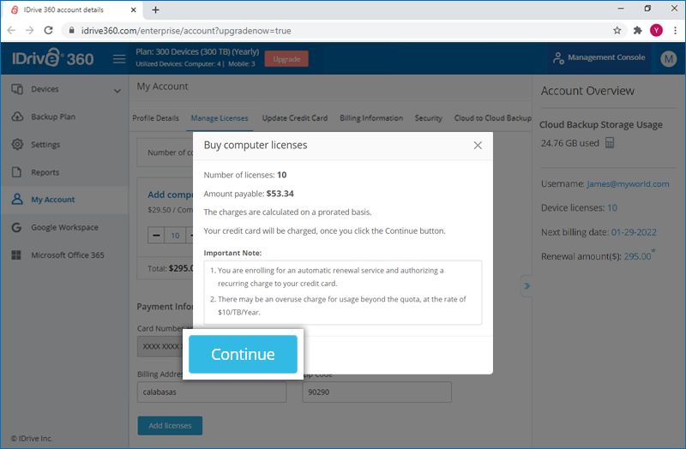Toggle the hamburger menu next to logo
The image size is (686, 449).
click(x=119, y=59)
